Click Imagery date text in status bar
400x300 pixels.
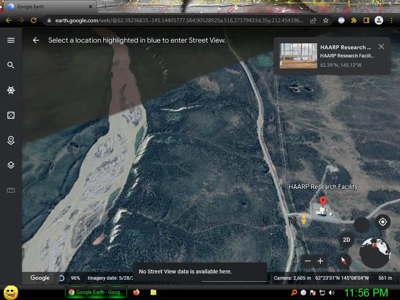pos(110,278)
